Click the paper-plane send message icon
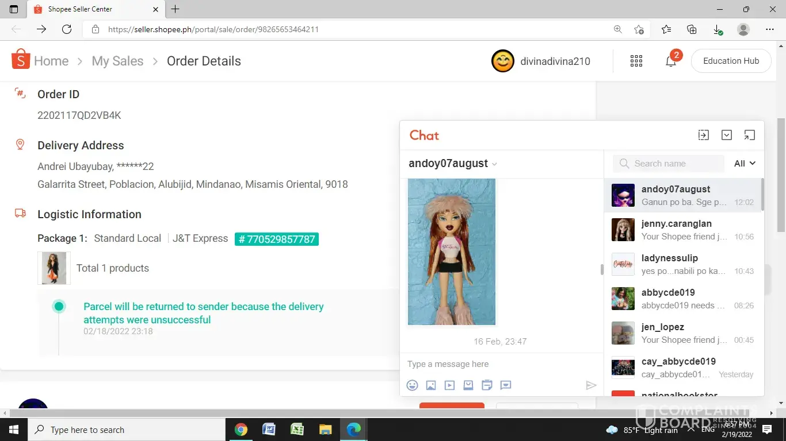Viewport: 786px width, 441px height. 591,385
